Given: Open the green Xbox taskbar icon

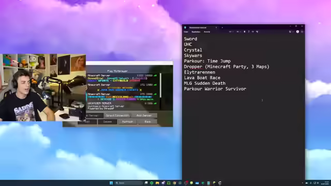Looking at the screenshot, I should pyautogui.click(x=169, y=183).
